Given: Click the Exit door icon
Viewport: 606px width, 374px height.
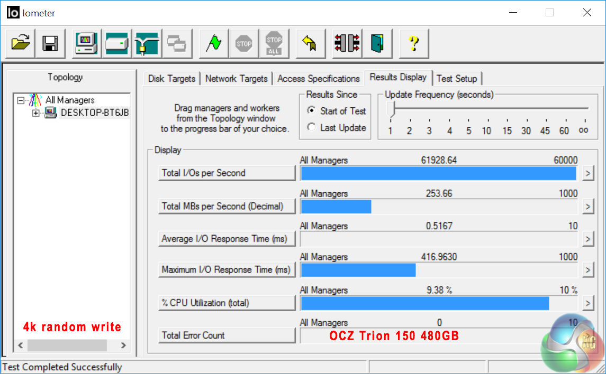Looking at the screenshot, I should coord(377,43).
